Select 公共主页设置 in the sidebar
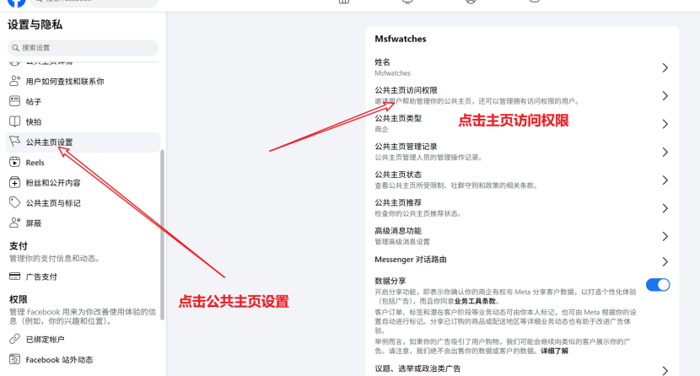 (x=83, y=142)
